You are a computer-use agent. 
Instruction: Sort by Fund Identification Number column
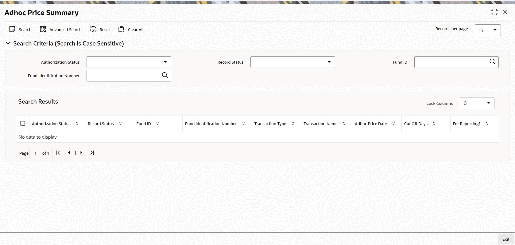[243, 124]
